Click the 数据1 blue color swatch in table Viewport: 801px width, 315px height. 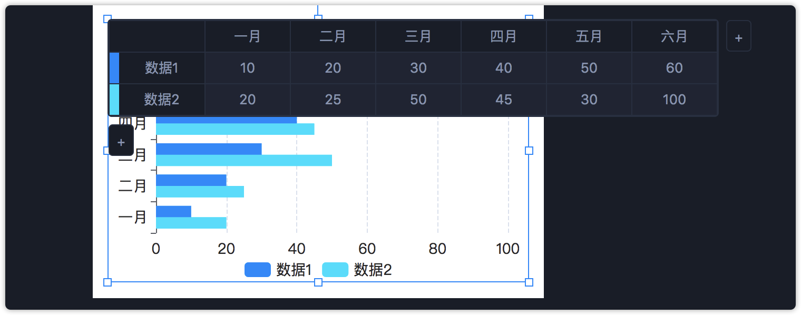click(114, 68)
